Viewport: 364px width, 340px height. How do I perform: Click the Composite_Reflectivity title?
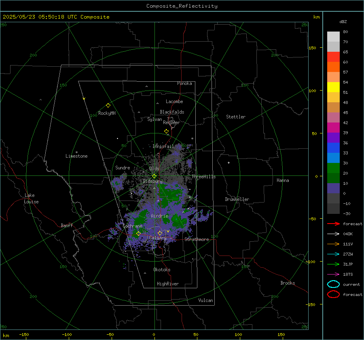(182, 6)
